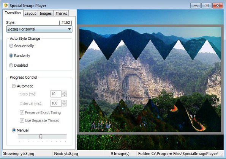Click the Special Image Player app icon
The image size is (226, 159).
6,5
